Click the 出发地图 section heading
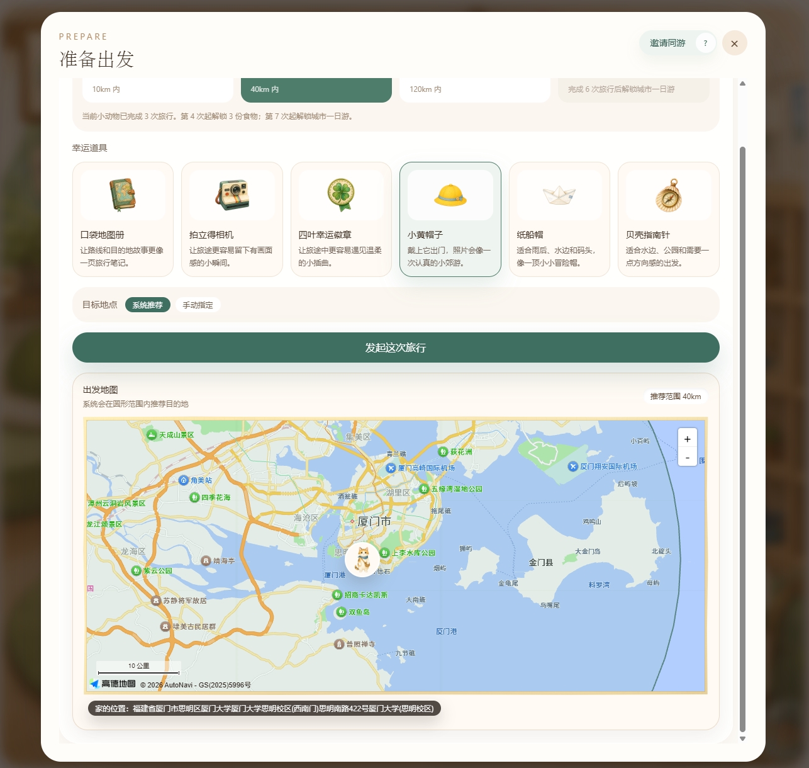 click(101, 390)
